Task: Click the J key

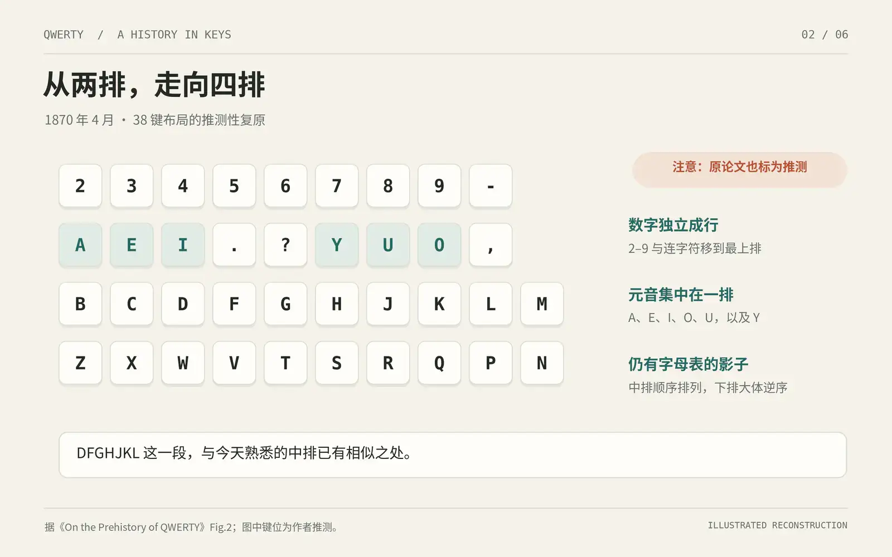Action: coord(388,304)
